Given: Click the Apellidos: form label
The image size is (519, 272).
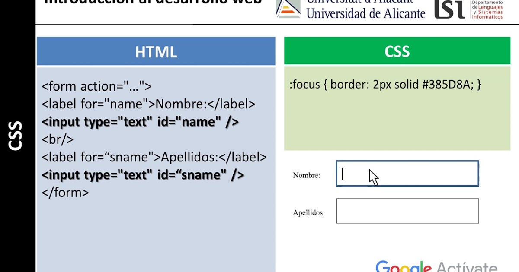Looking at the screenshot, I should pyautogui.click(x=308, y=212).
